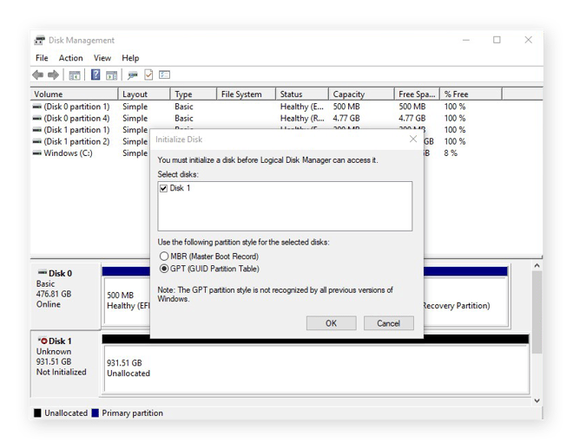Sort by the Capacity column header
Screen dimensions: 573x448
(362, 94)
